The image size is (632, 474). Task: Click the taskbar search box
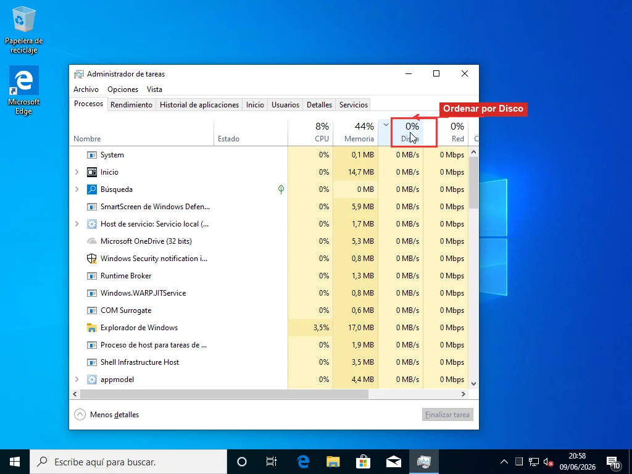tap(128, 462)
